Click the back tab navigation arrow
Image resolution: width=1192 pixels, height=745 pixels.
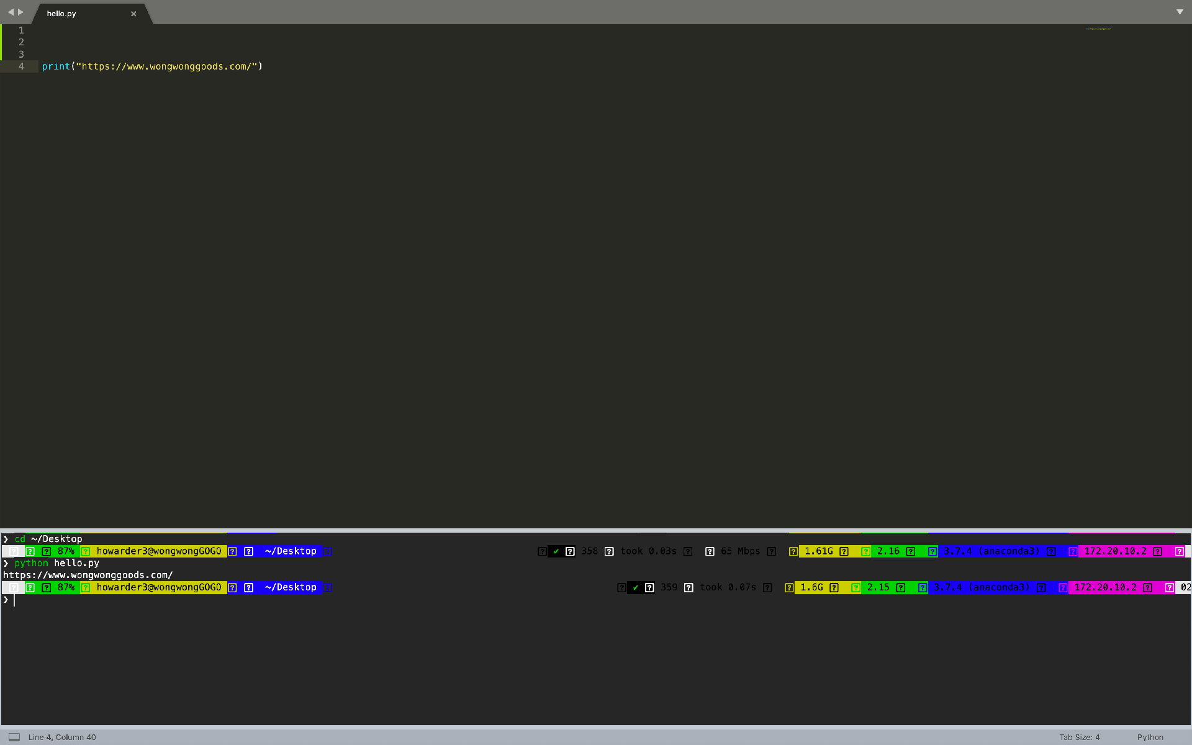10,12
